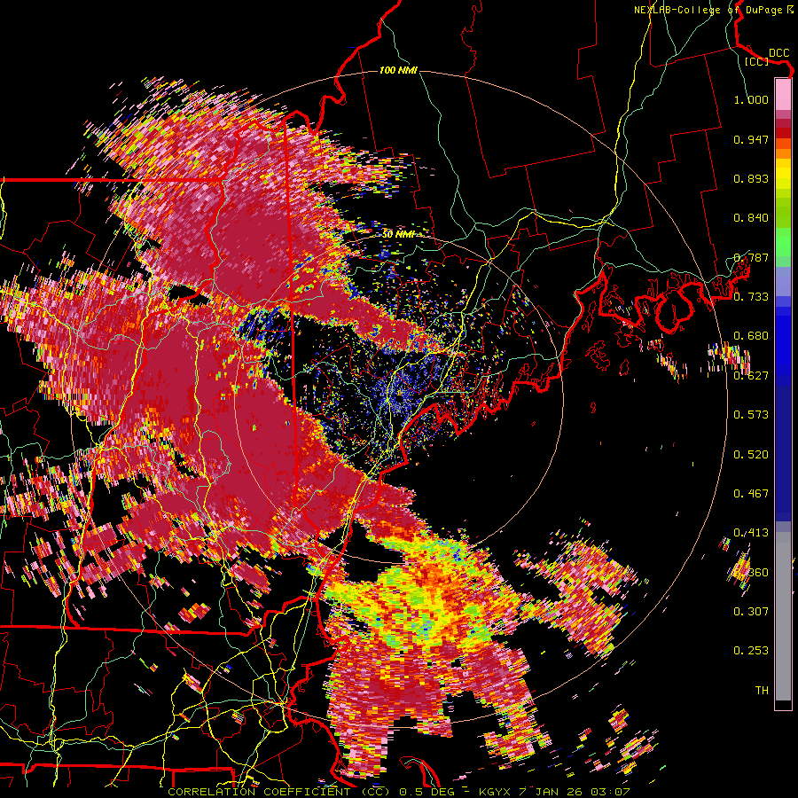Click the KGYX radar station identifier
The width and height of the screenshot is (798, 798).
(x=497, y=792)
